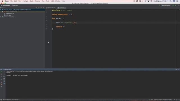Open the Run menu
The image size is (180, 101).
pyautogui.click(x=43, y=1)
